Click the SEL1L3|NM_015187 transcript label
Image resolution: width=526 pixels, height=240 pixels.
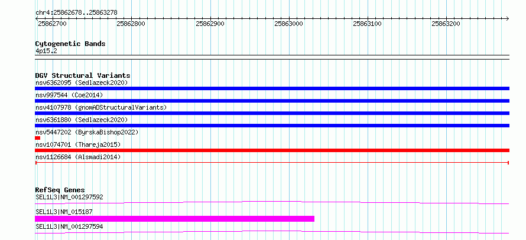[64, 212]
